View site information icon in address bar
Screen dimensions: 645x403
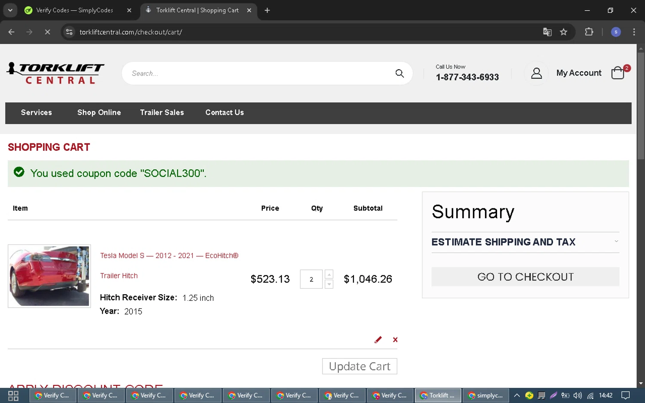69,32
